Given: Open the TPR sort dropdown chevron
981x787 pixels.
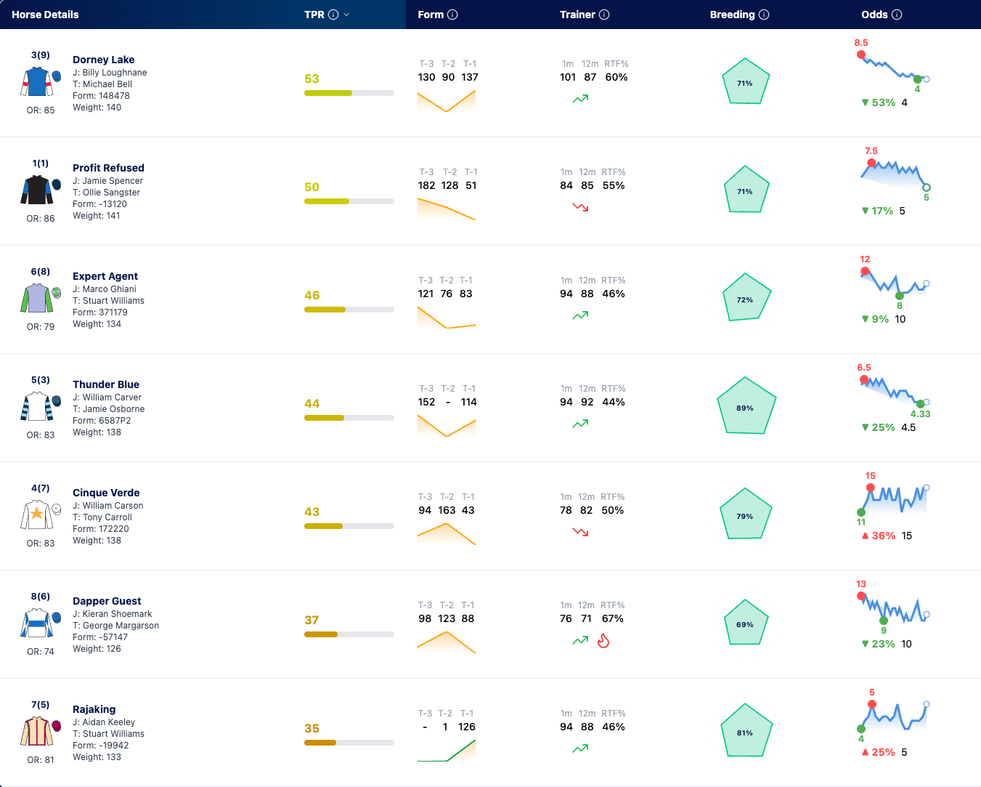Looking at the screenshot, I should (x=346, y=15).
